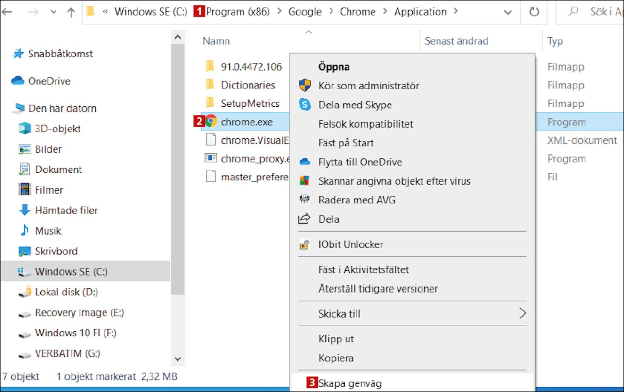
Task: Select Program (x86) breadcrumb
Action: [238, 12]
